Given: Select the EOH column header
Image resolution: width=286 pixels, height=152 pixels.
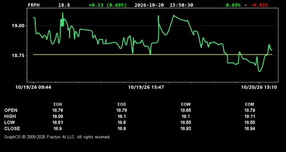Looking at the screenshot, I should pyautogui.click(x=58, y=104).
